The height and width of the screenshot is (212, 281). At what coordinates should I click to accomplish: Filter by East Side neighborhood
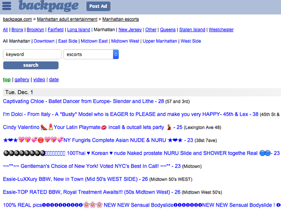point(68,41)
